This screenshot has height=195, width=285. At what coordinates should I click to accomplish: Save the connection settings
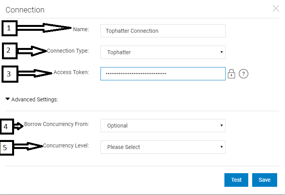[264, 180]
